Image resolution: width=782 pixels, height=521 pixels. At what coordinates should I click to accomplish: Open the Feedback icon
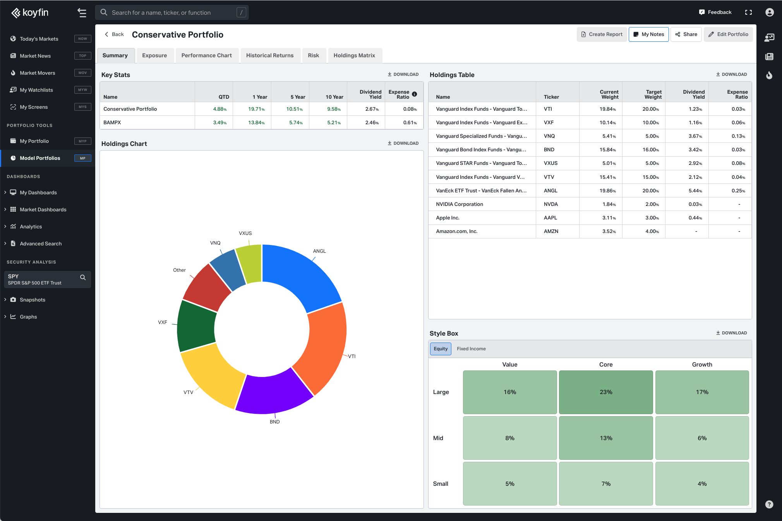701,12
